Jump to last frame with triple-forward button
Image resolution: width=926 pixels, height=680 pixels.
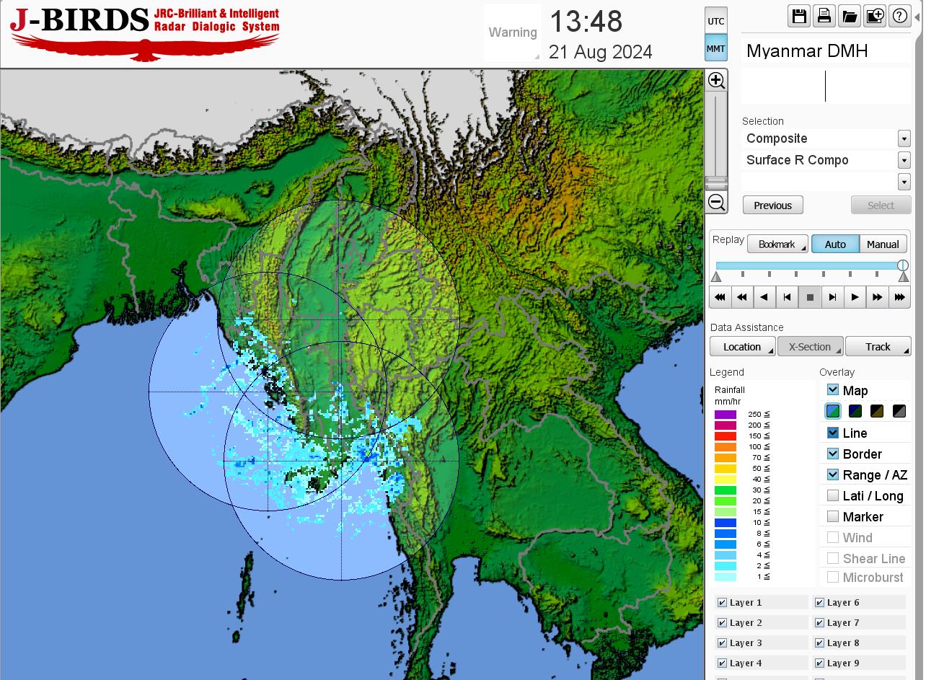point(899,297)
